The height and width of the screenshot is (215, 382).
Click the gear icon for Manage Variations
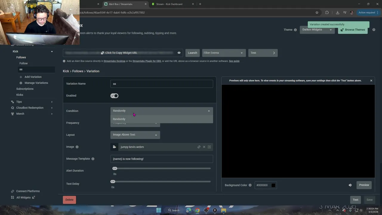(x=21, y=83)
